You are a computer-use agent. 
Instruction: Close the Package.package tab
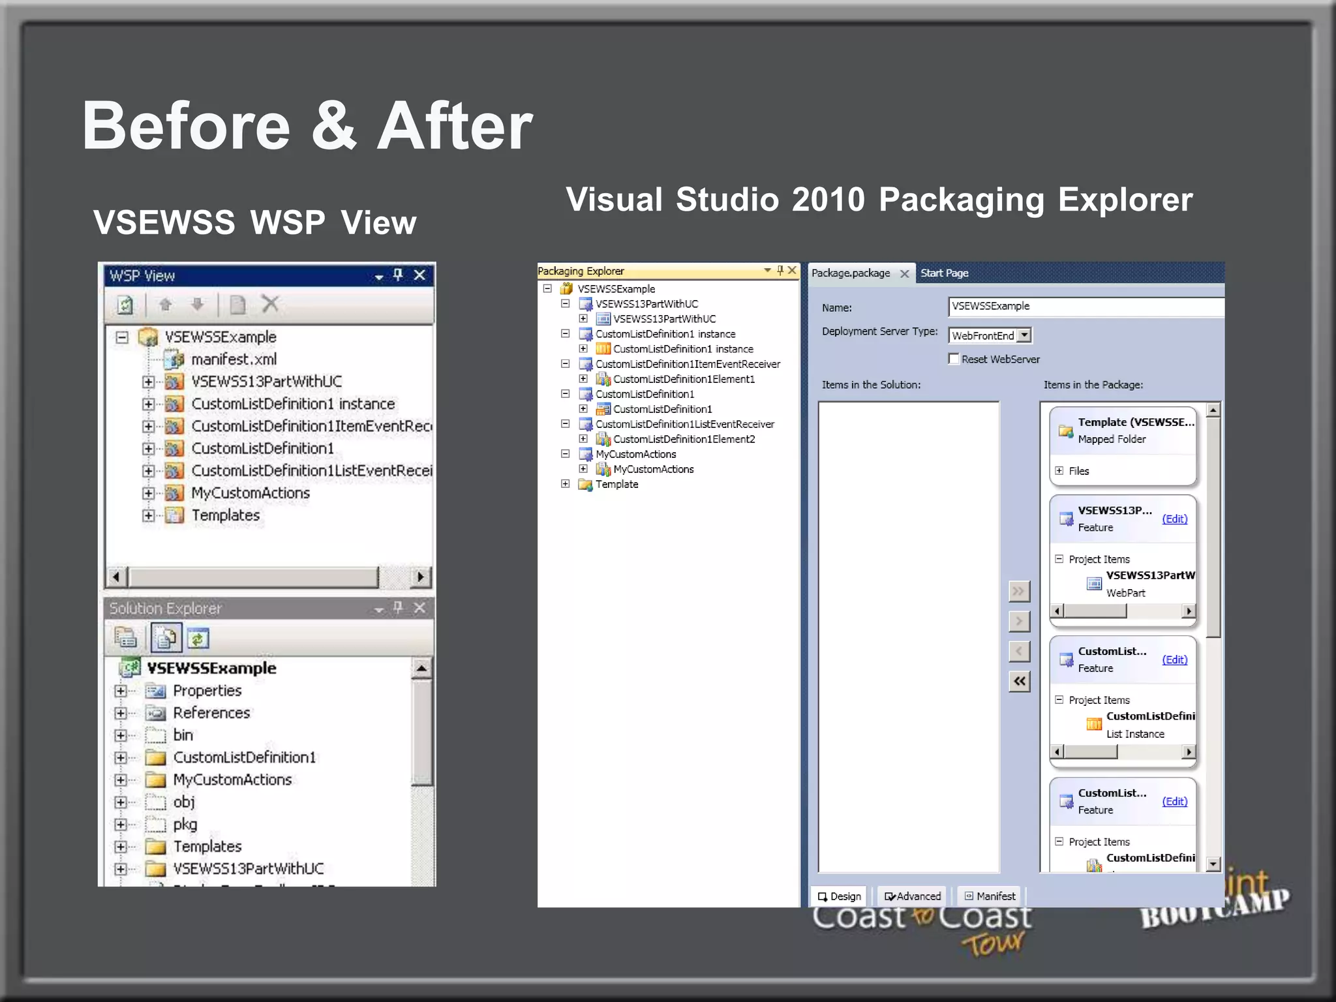tap(904, 274)
